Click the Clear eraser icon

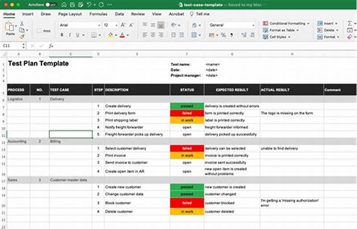pyautogui.click(x=350, y=37)
